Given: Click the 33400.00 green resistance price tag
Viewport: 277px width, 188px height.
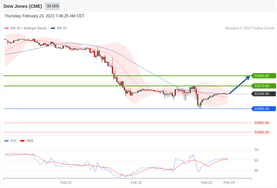Looking at the screenshot, I should pos(264,76).
